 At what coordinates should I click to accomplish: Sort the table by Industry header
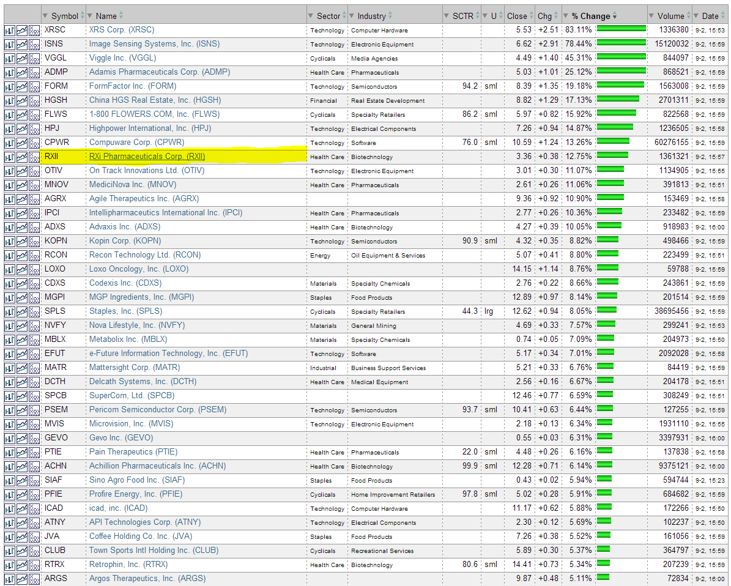[x=371, y=16]
